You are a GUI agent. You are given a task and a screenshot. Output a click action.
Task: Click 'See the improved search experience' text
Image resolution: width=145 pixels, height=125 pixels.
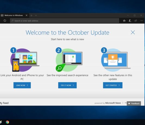click(67, 75)
